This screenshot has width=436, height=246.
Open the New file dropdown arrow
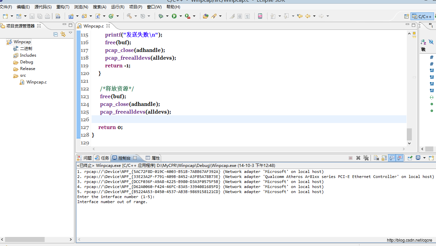tap(12, 16)
